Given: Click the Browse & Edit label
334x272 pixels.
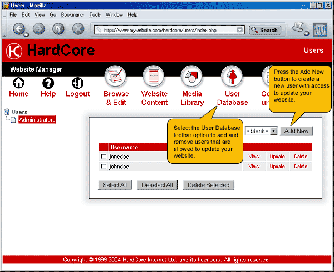Looking at the screenshot, I should coord(116,98).
